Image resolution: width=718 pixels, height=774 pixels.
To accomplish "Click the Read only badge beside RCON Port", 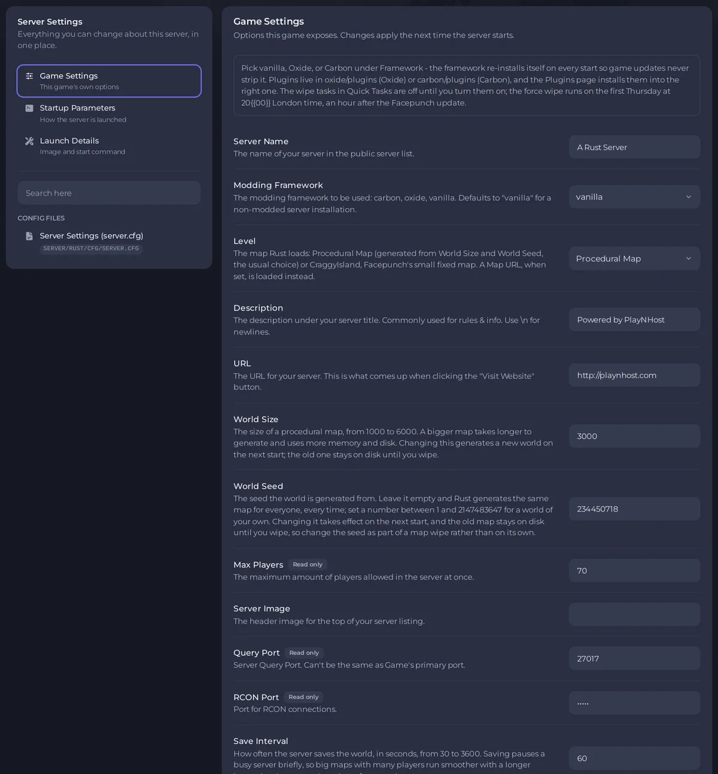I will (303, 697).
